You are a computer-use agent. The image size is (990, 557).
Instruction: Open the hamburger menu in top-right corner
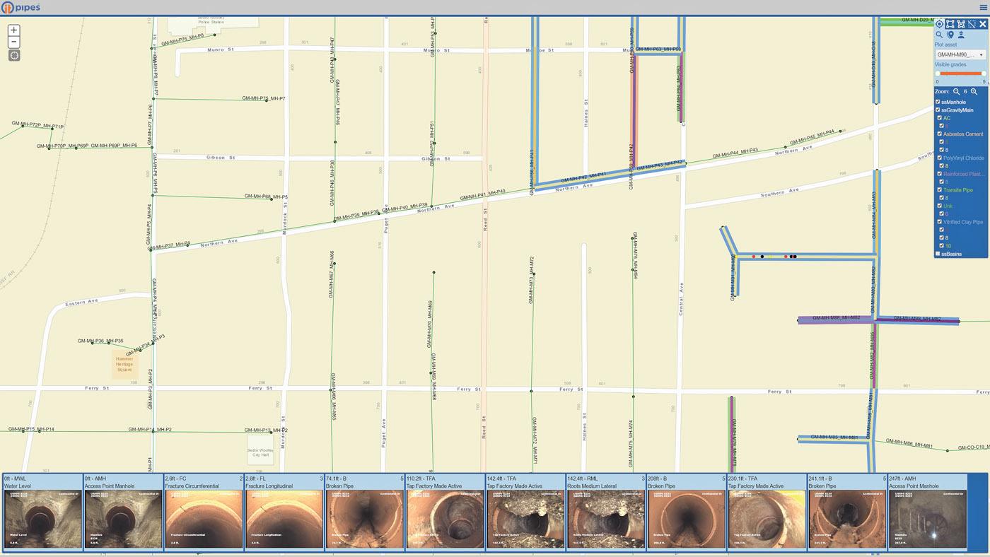[983, 7]
